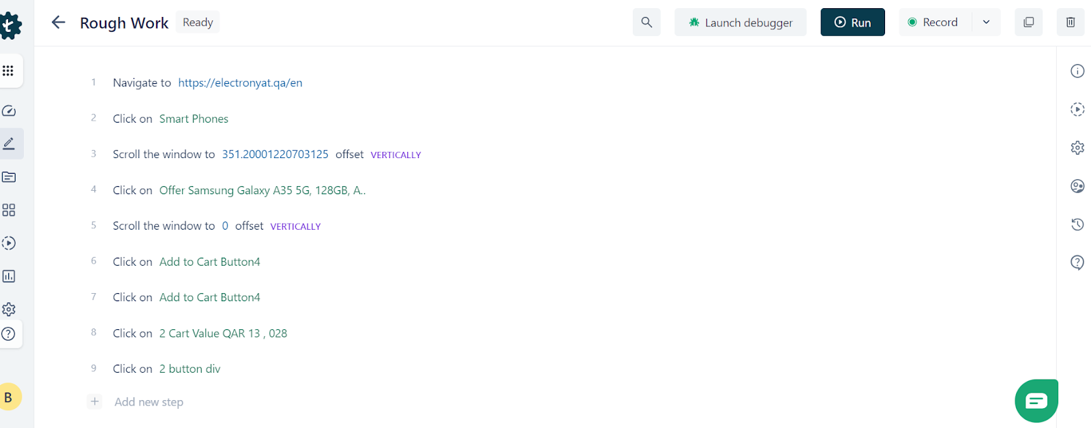
Task: Click the duplicate test case icon
Action: (x=1029, y=22)
